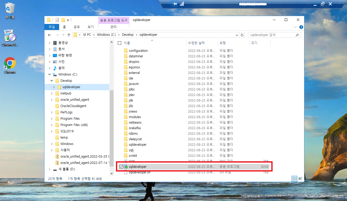Go back with the Back arrow

[49, 35]
